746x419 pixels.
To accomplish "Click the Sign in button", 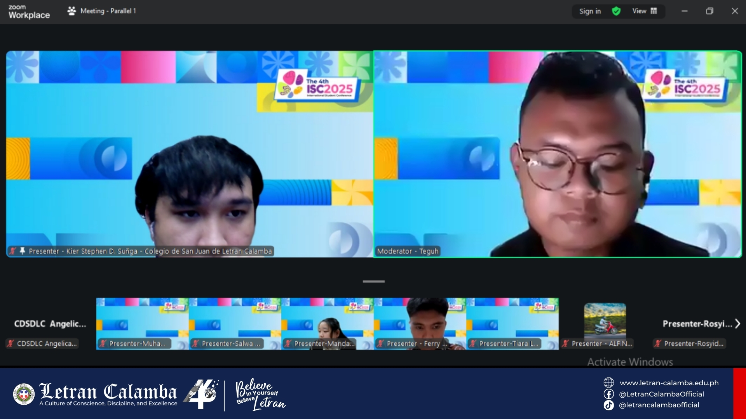I will point(590,11).
